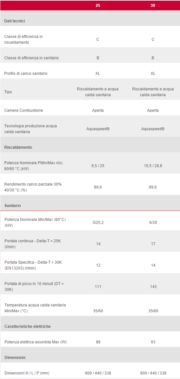This screenshot has width=180, height=379.
Task: Select the Sanitario section heading
Action: (13, 206)
